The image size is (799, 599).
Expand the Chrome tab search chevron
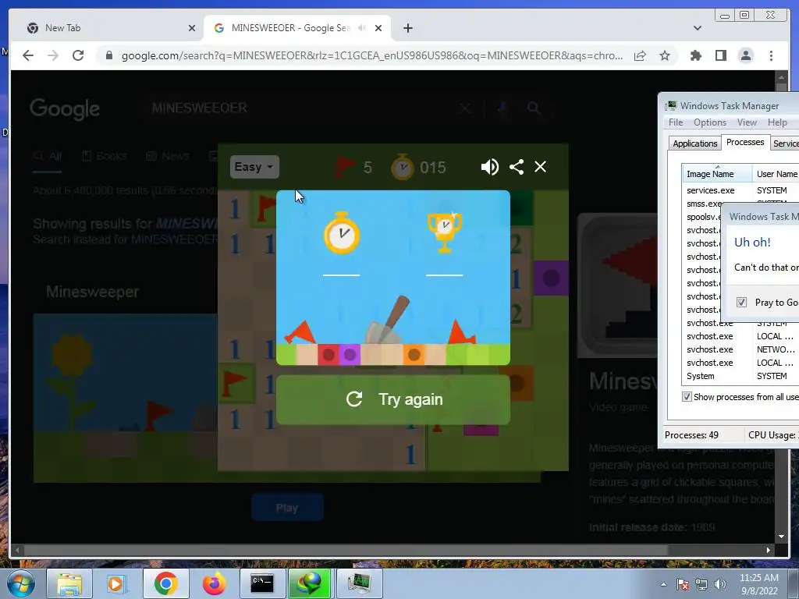click(x=697, y=28)
